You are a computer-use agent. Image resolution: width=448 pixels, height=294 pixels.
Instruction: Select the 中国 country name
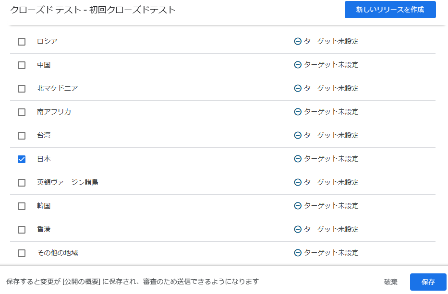(x=44, y=65)
